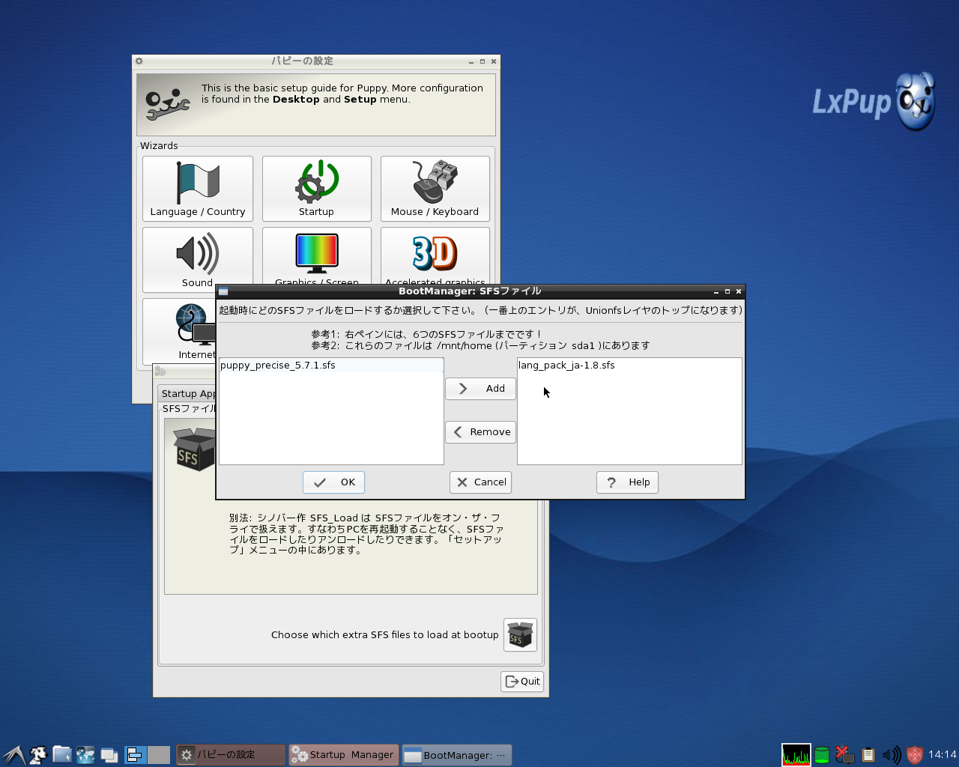
Task: Click the SFS box icon to choose bootup SFS files
Action: tap(520, 635)
